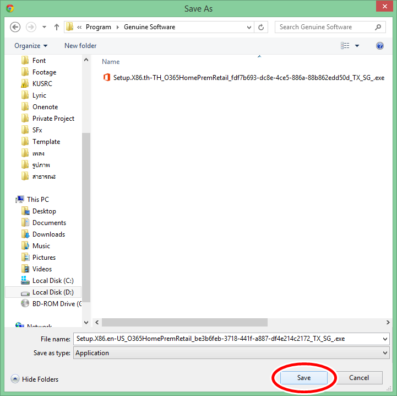Open the Help button
Viewport: 397px width, 396px height.
point(380,46)
